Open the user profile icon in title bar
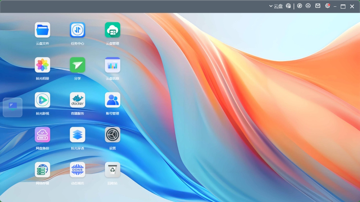 (x=308, y=6)
